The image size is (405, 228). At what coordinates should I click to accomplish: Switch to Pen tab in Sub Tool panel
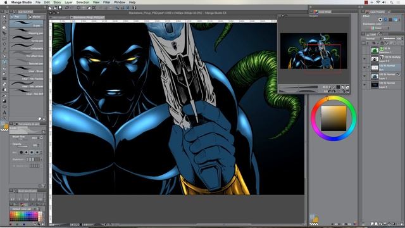[18, 17]
